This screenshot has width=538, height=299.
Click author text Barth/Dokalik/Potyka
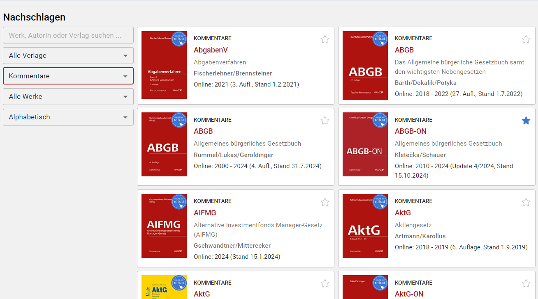tap(426, 83)
